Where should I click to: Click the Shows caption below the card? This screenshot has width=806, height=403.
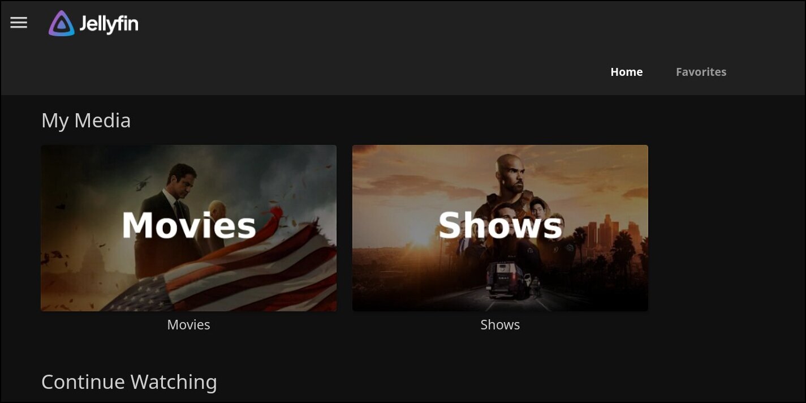pyautogui.click(x=500, y=325)
